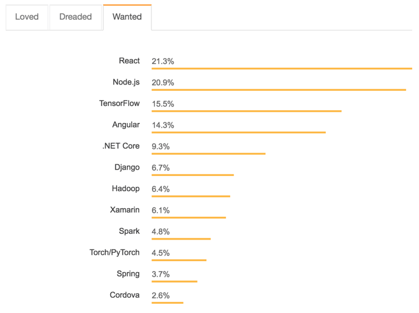Click the Angular label
The width and height of the screenshot is (419, 313).
(x=126, y=125)
